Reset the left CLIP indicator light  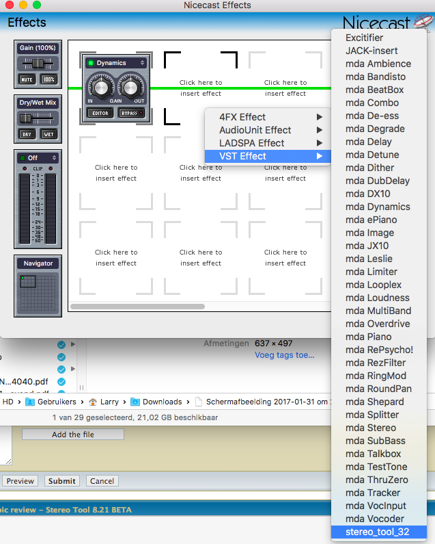click(25, 168)
